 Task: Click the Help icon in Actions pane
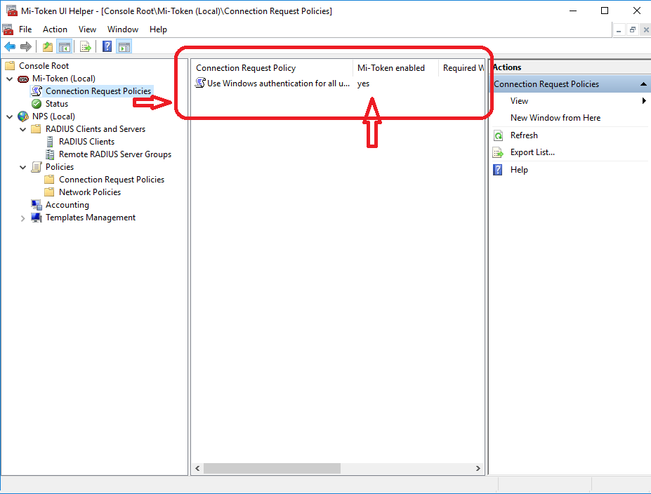[497, 170]
